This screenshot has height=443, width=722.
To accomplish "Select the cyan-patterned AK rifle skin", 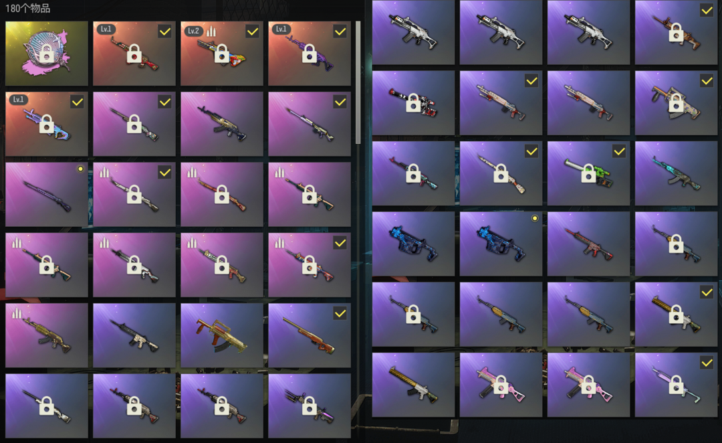I will (676, 173).
